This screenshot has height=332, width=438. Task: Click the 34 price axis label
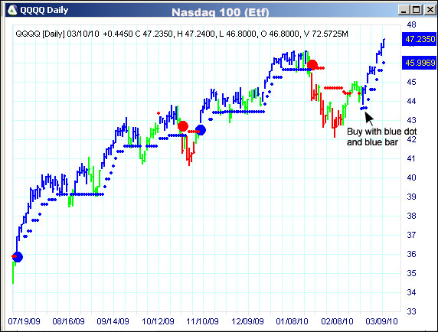tap(411, 292)
